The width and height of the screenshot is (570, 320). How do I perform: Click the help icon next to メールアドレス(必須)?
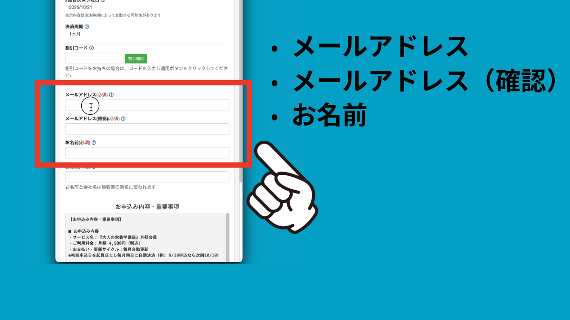coord(111,94)
